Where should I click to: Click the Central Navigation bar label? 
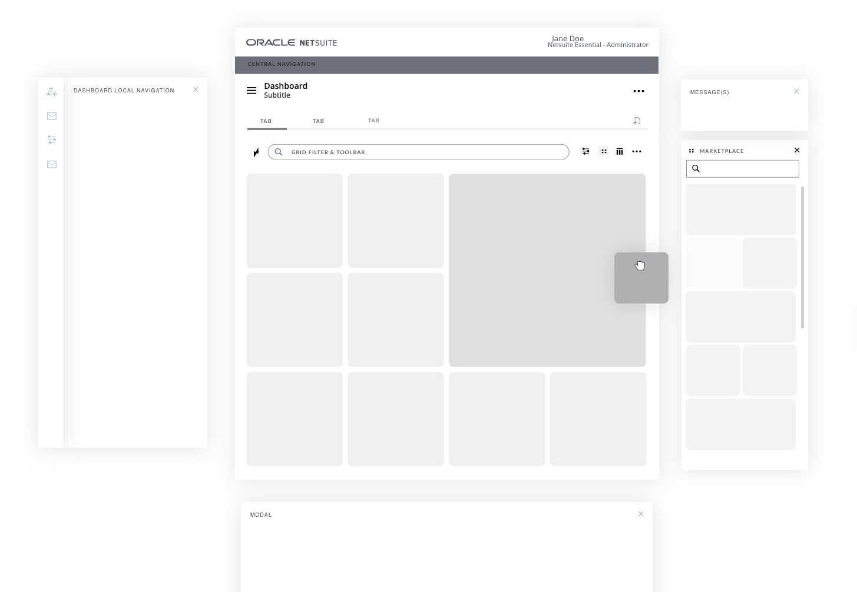[x=282, y=64]
